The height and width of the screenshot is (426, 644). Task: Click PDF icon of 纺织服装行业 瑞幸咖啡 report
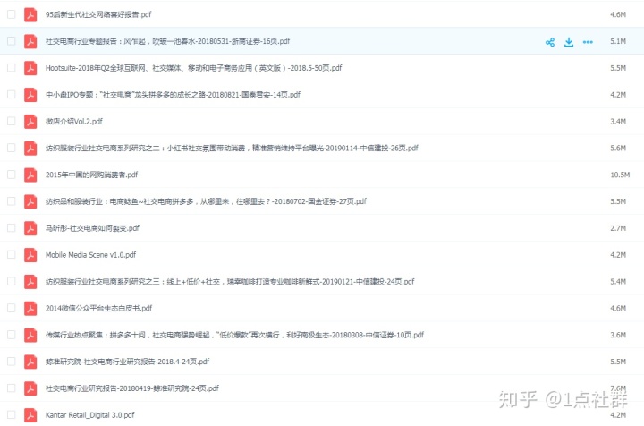pos(30,281)
